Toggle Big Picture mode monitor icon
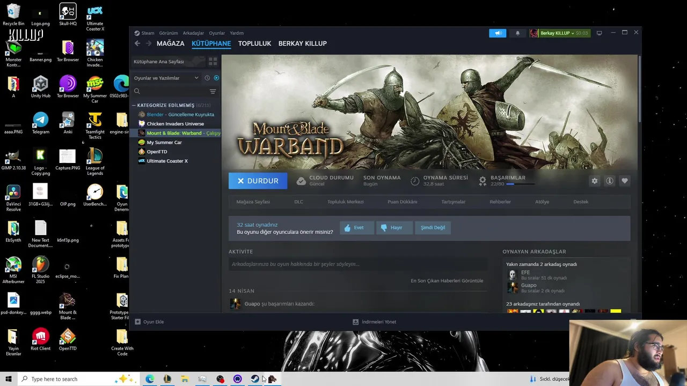The height and width of the screenshot is (386, 687). click(599, 33)
